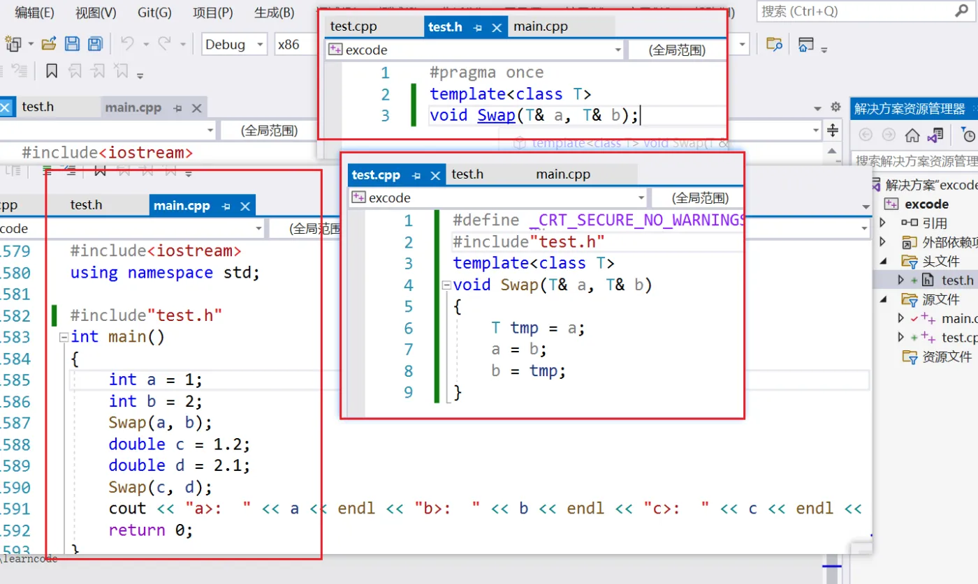
Task: Click the Undo arrow icon
Action: pos(127,44)
